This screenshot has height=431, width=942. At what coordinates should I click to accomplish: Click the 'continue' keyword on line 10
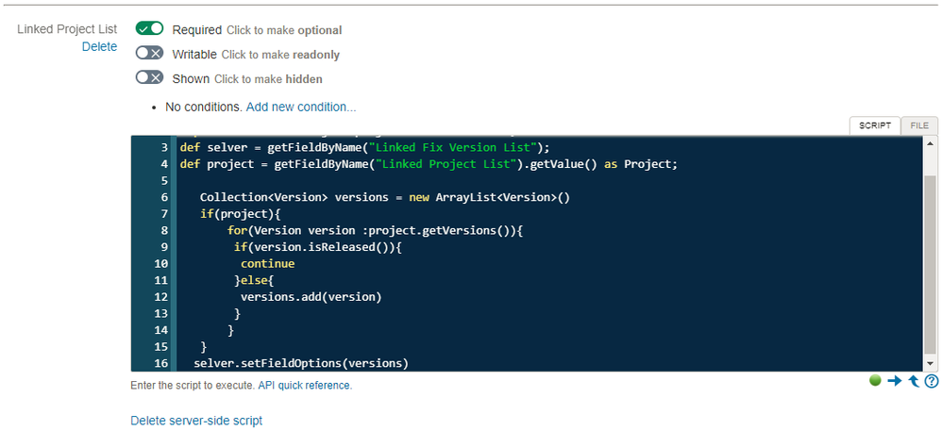tap(267, 263)
